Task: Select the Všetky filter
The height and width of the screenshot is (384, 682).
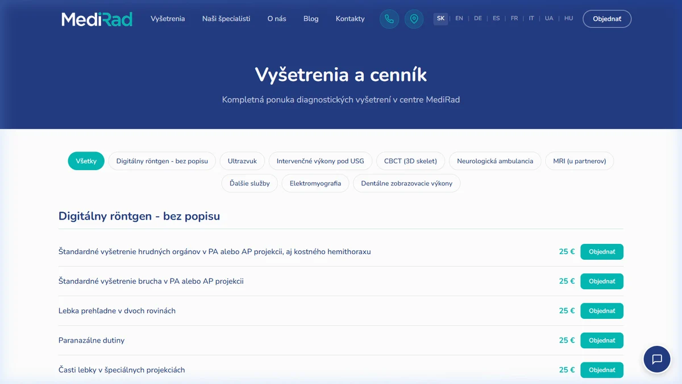Action: pyautogui.click(x=86, y=161)
